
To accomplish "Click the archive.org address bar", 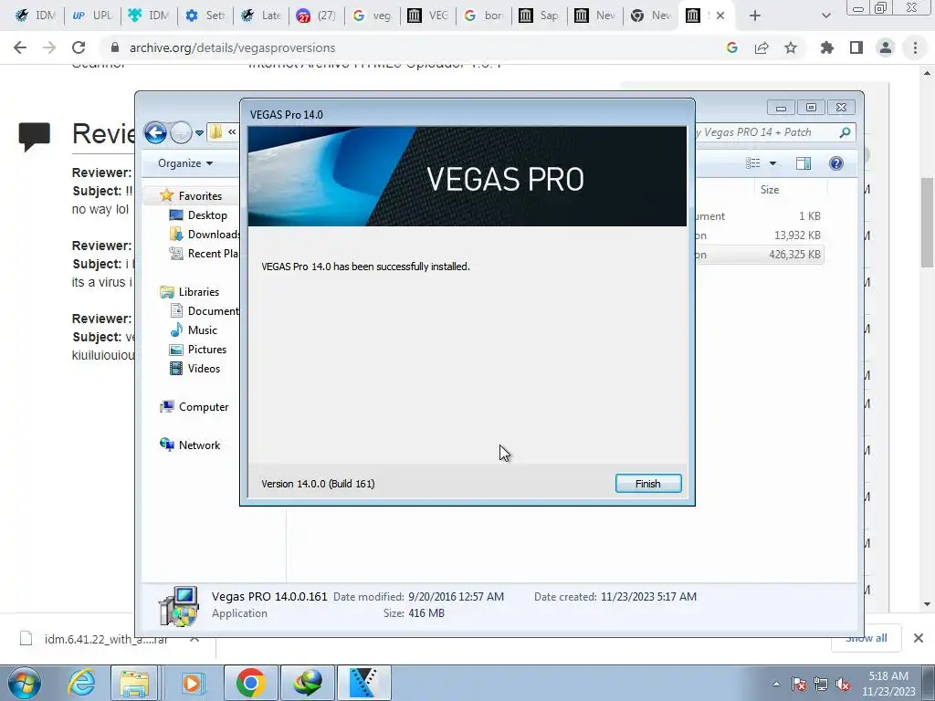I will [x=412, y=47].
